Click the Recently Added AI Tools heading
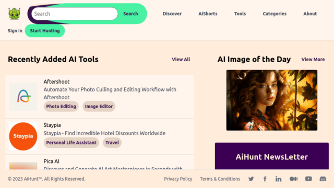Image resolution: width=334 pixels, height=188 pixels. tap(53, 59)
